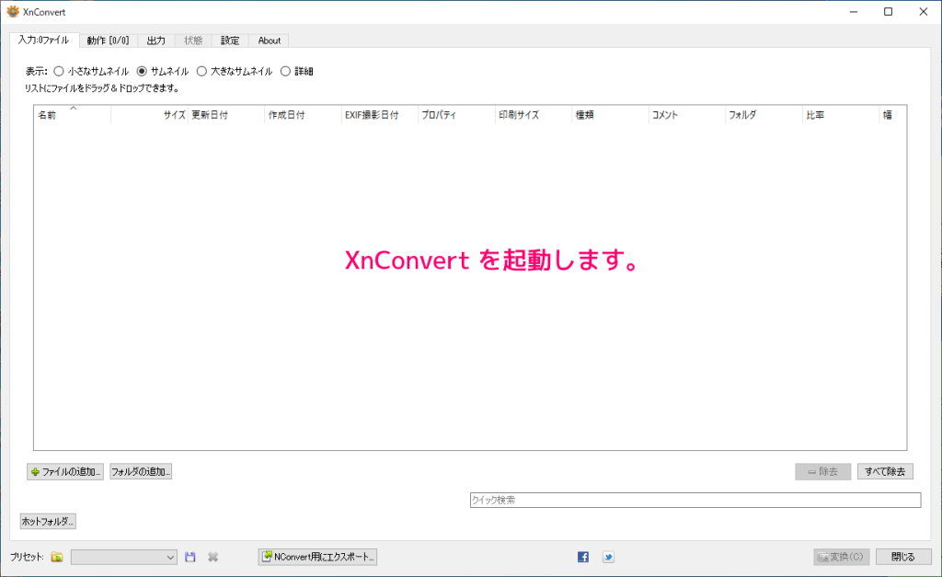942x577 pixels.
Task: Open the preset folder icon
Action: pos(57,557)
